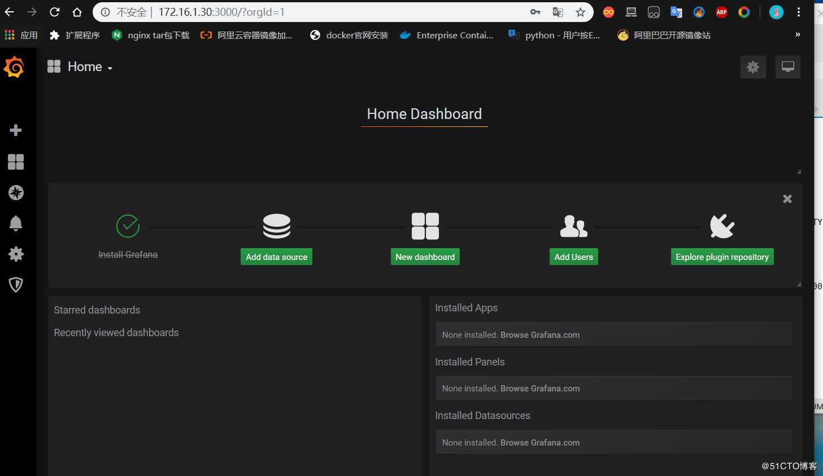Open the 应用 apps shortcut
The image size is (823, 476).
(x=21, y=35)
